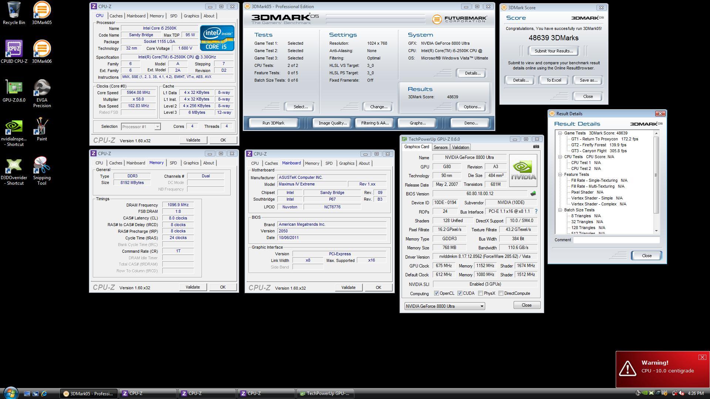Open the Paint desktop shortcut
710x399 pixels.
click(42, 130)
